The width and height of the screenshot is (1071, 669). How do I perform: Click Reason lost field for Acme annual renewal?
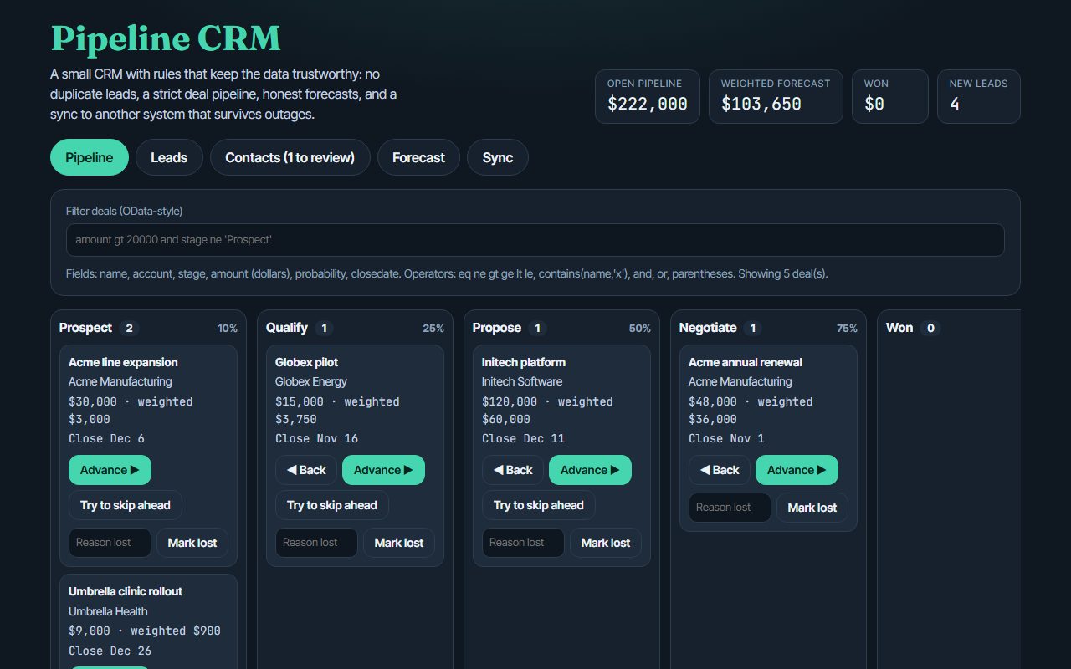point(730,508)
